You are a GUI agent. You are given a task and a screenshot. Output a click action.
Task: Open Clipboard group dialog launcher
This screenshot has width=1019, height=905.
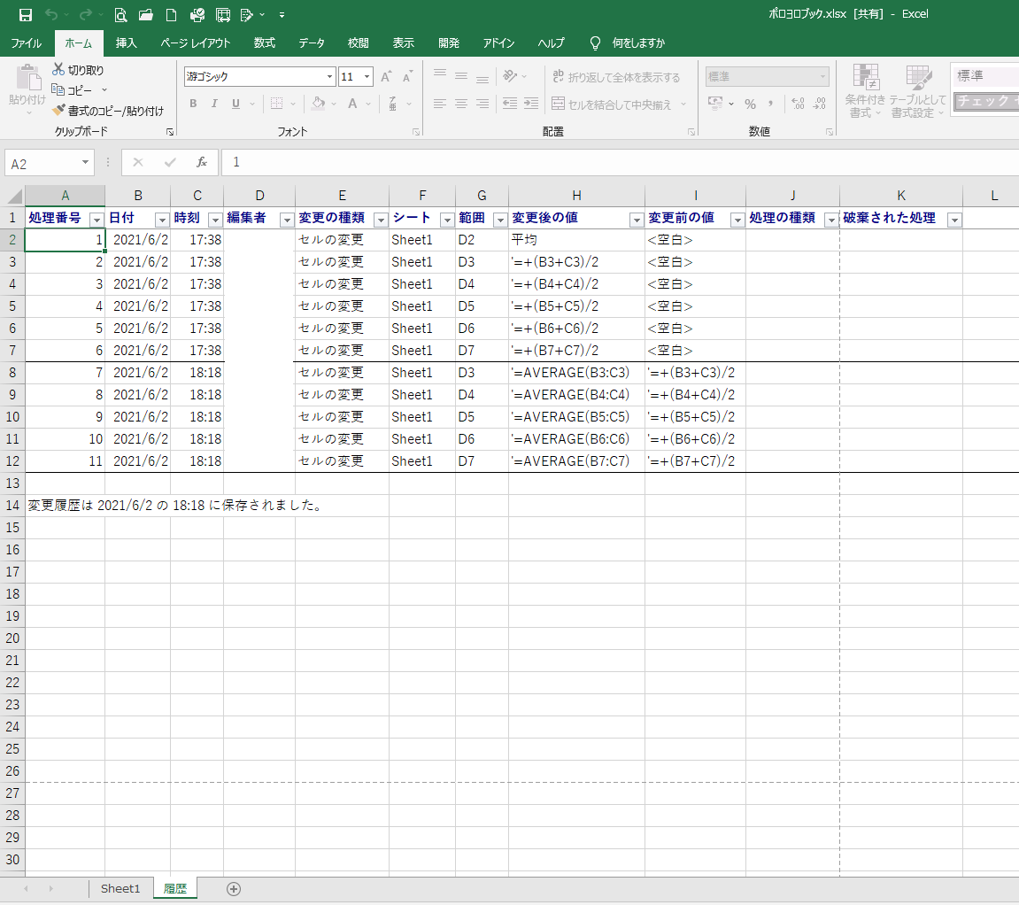click(170, 132)
